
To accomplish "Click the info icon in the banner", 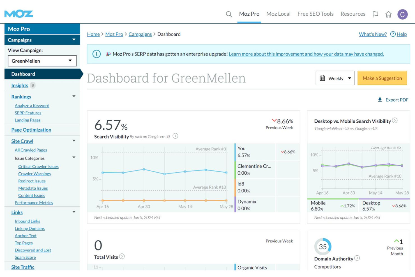I will tap(96, 54).
